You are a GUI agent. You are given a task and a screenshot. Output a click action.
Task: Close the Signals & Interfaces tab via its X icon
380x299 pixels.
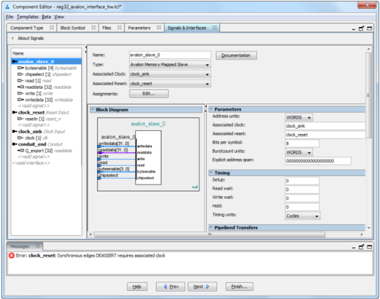pos(215,27)
